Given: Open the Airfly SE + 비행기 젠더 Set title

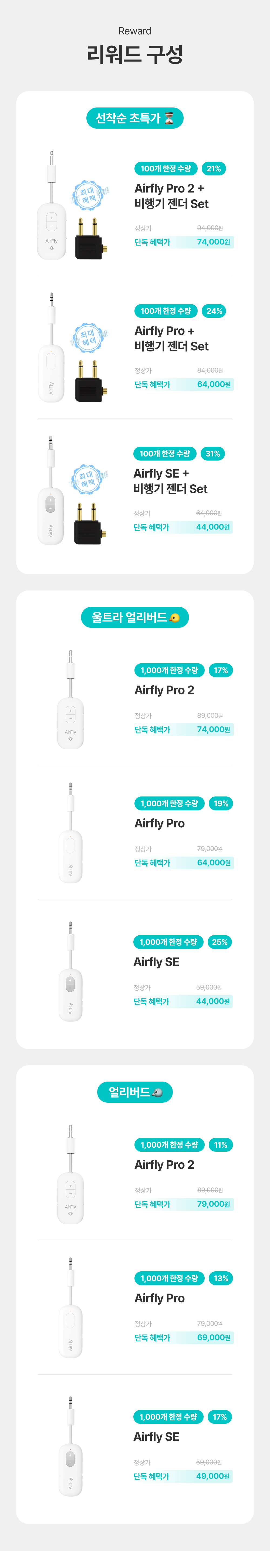Looking at the screenshot, I should (x=170, y=481).
